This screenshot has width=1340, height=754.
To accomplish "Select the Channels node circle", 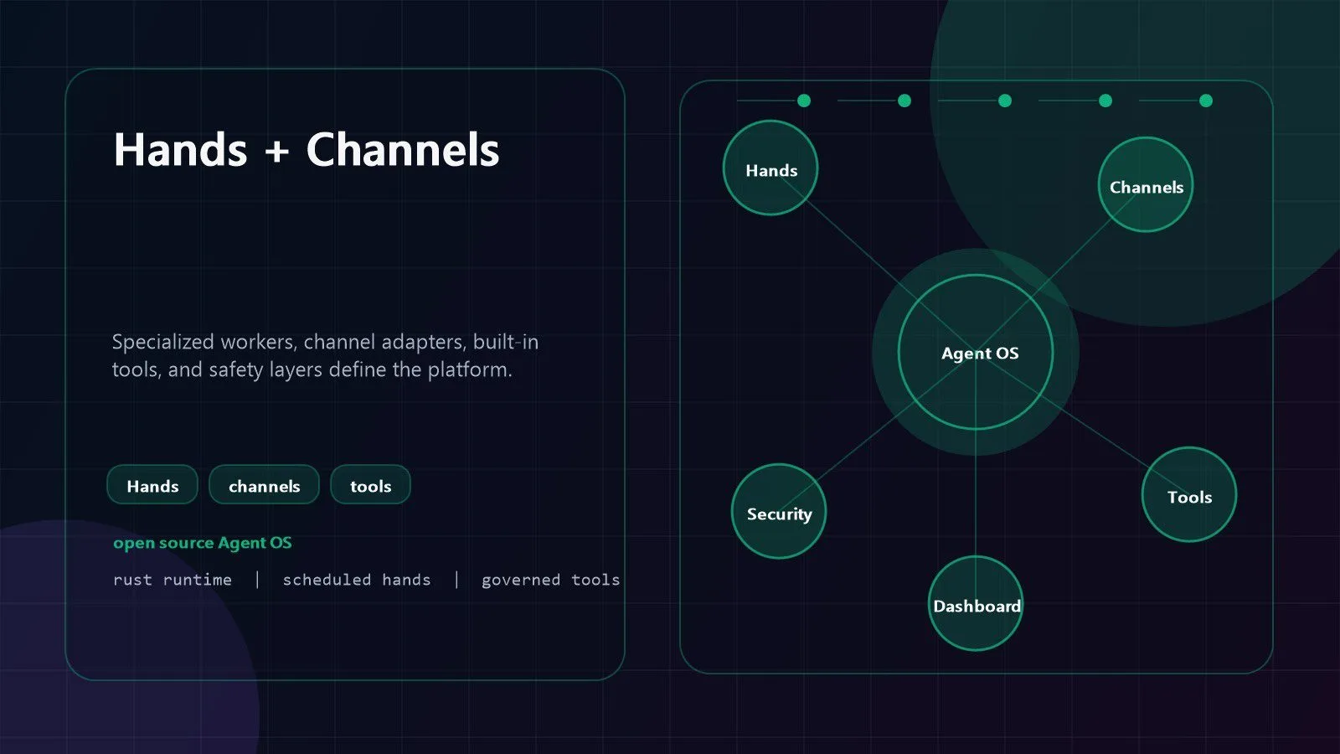I will click(1145, 184).
